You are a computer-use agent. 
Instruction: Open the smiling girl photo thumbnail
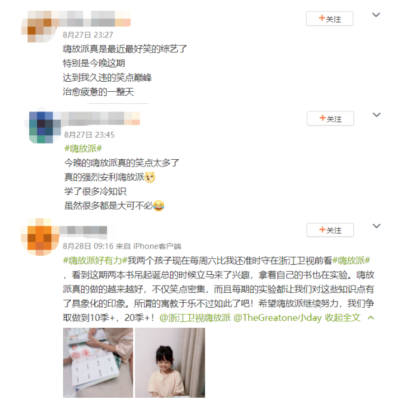click(x=170, y=362)
